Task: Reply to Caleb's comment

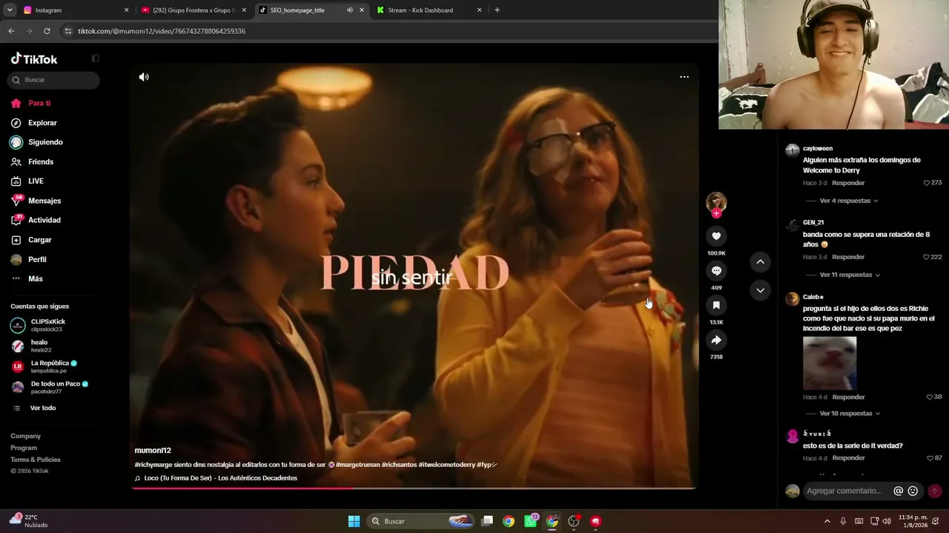Action: pos(848,397)
